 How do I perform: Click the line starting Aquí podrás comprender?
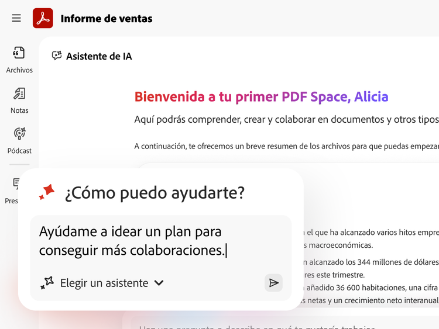click(286, 119)
